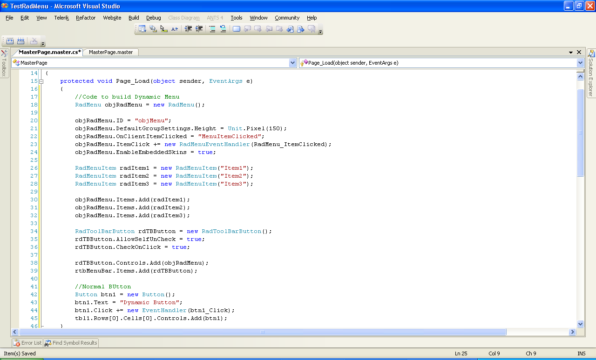
Task: Click 'Col 9' in the status bar
Action: pyautogui.click(x=494, y=353)
